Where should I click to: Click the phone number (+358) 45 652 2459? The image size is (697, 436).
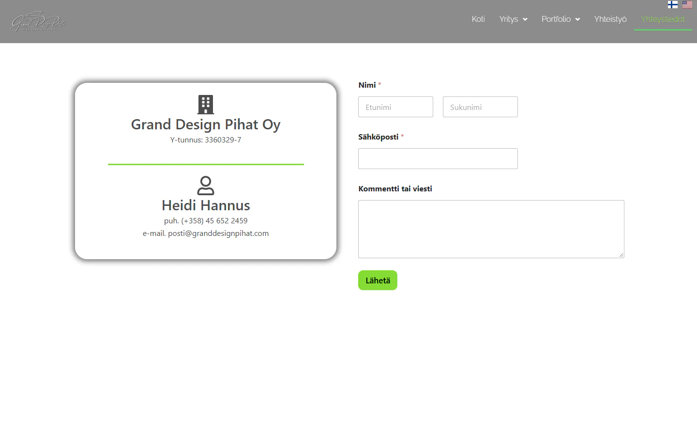[214, 221]
